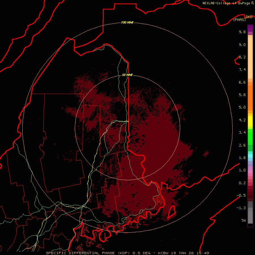The height and width of the screenshot is (255, 255).
Task: Click the 1.8 scale value
Action: [242, 158]
